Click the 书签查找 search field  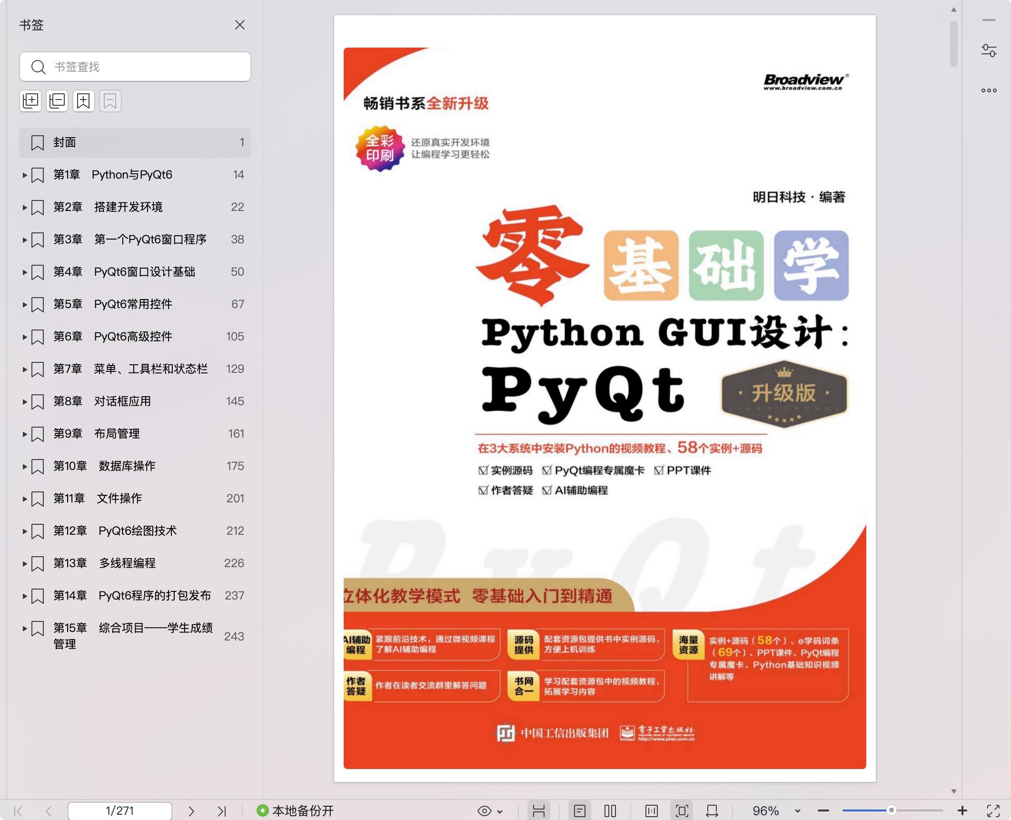point(135,67)
